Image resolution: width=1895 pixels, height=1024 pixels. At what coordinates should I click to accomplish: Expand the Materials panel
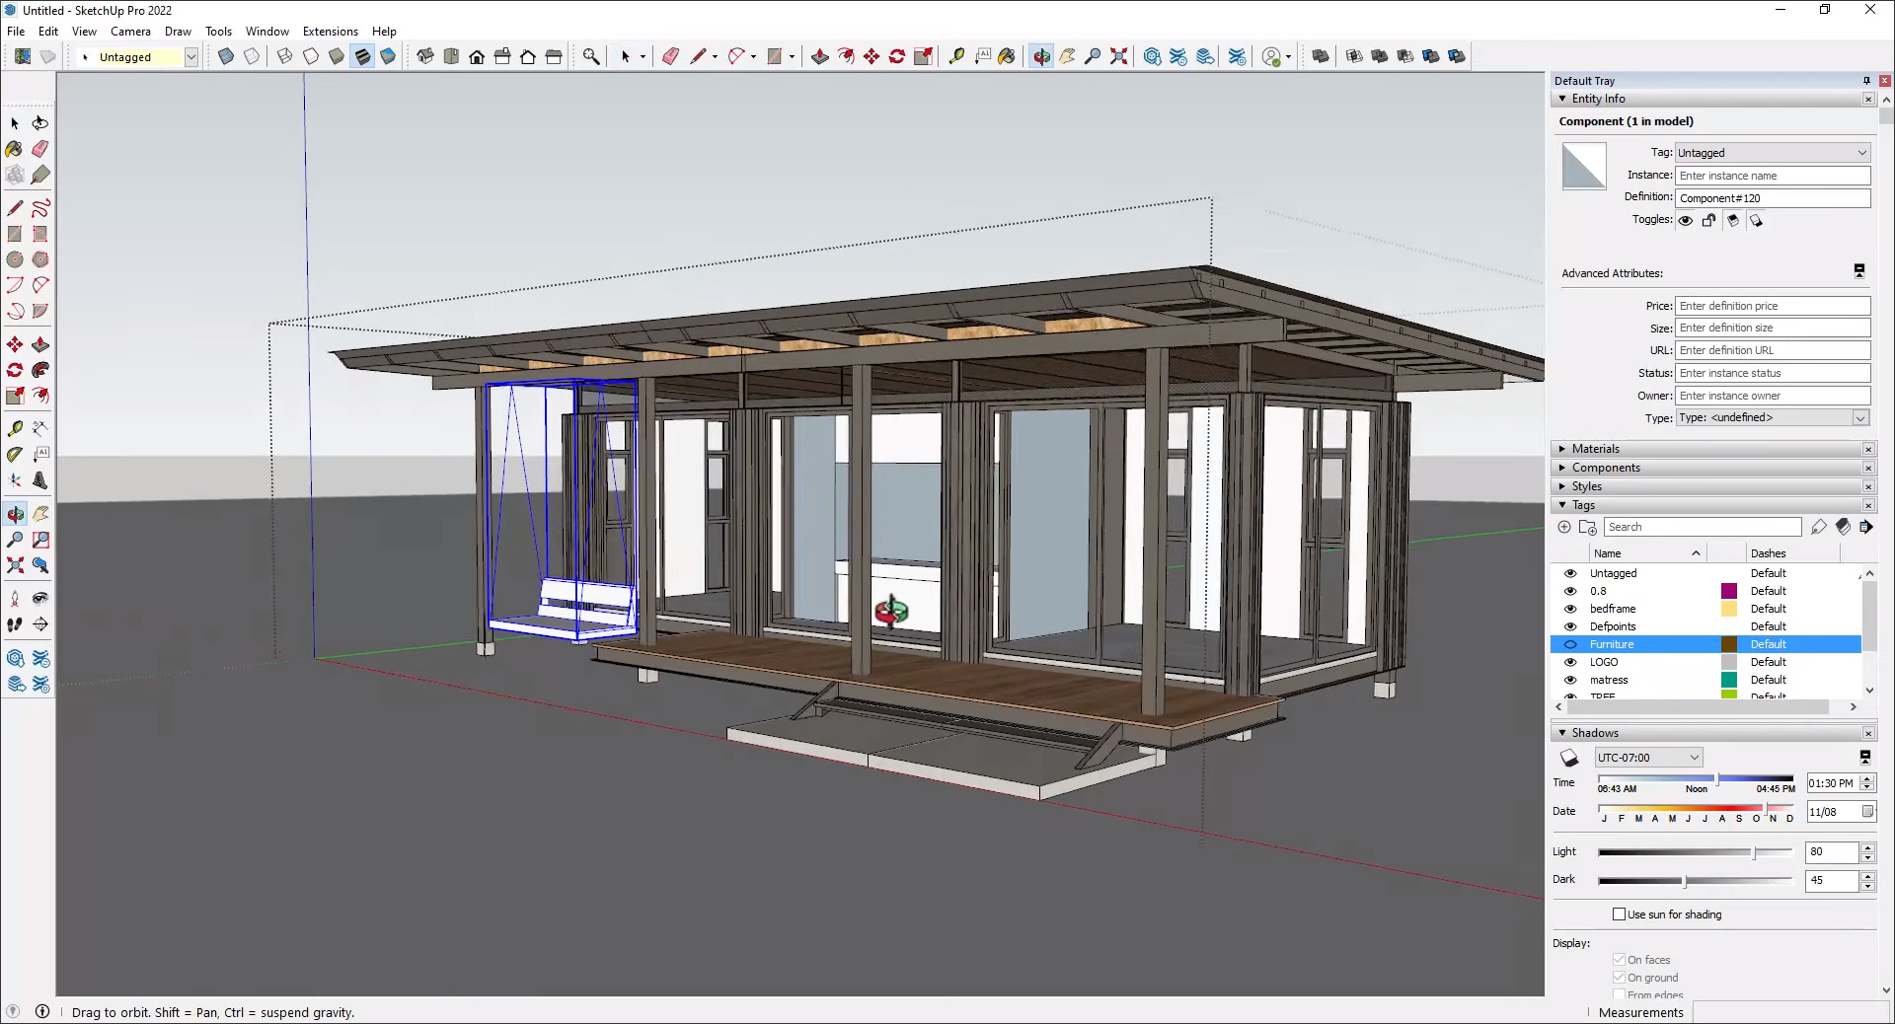[x=1562, y=449]
